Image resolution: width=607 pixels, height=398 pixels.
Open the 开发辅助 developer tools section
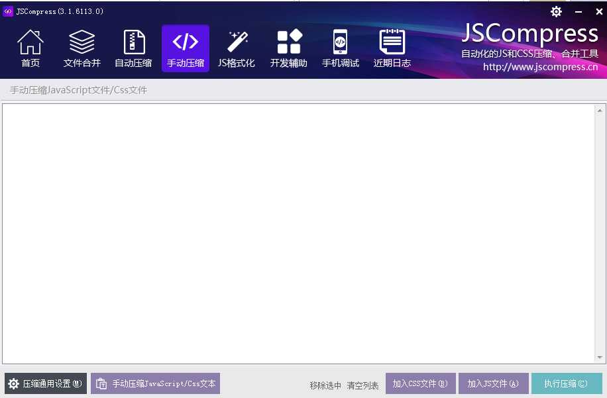(x=289, y=48)
